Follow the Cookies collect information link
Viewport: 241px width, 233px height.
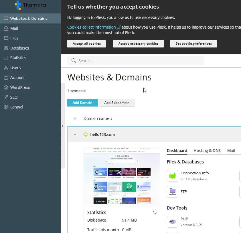(x=92, y=27)
